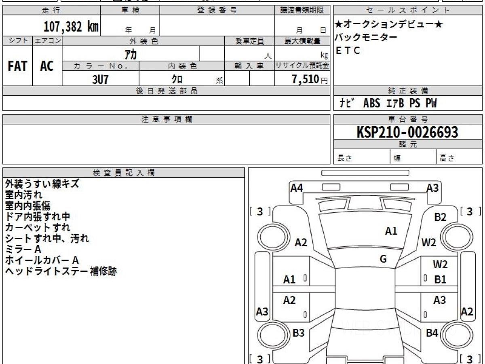The image size is (485, 364).
Task: Click the A4 damage mark on diagram
Action: click(x=297, y=188)
